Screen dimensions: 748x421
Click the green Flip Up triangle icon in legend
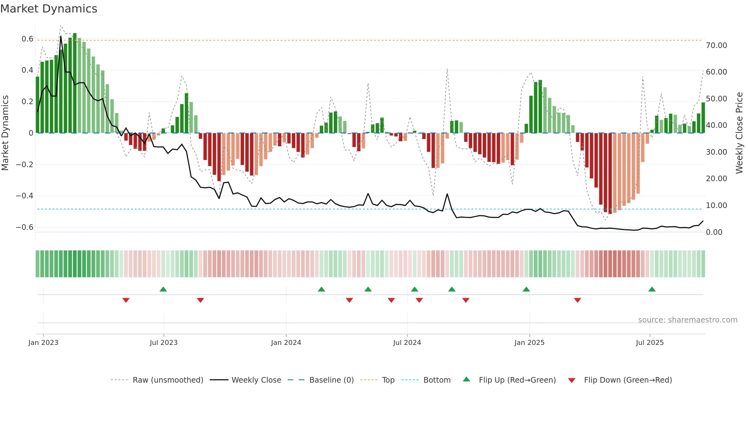(x=467, y=379)
